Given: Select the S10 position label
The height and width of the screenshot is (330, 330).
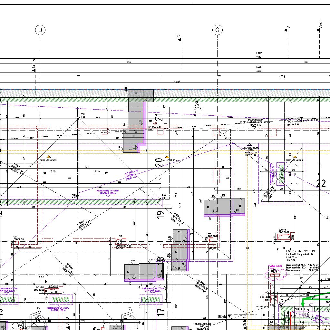Looking at the screenshot, I should (x=267, y=300).
